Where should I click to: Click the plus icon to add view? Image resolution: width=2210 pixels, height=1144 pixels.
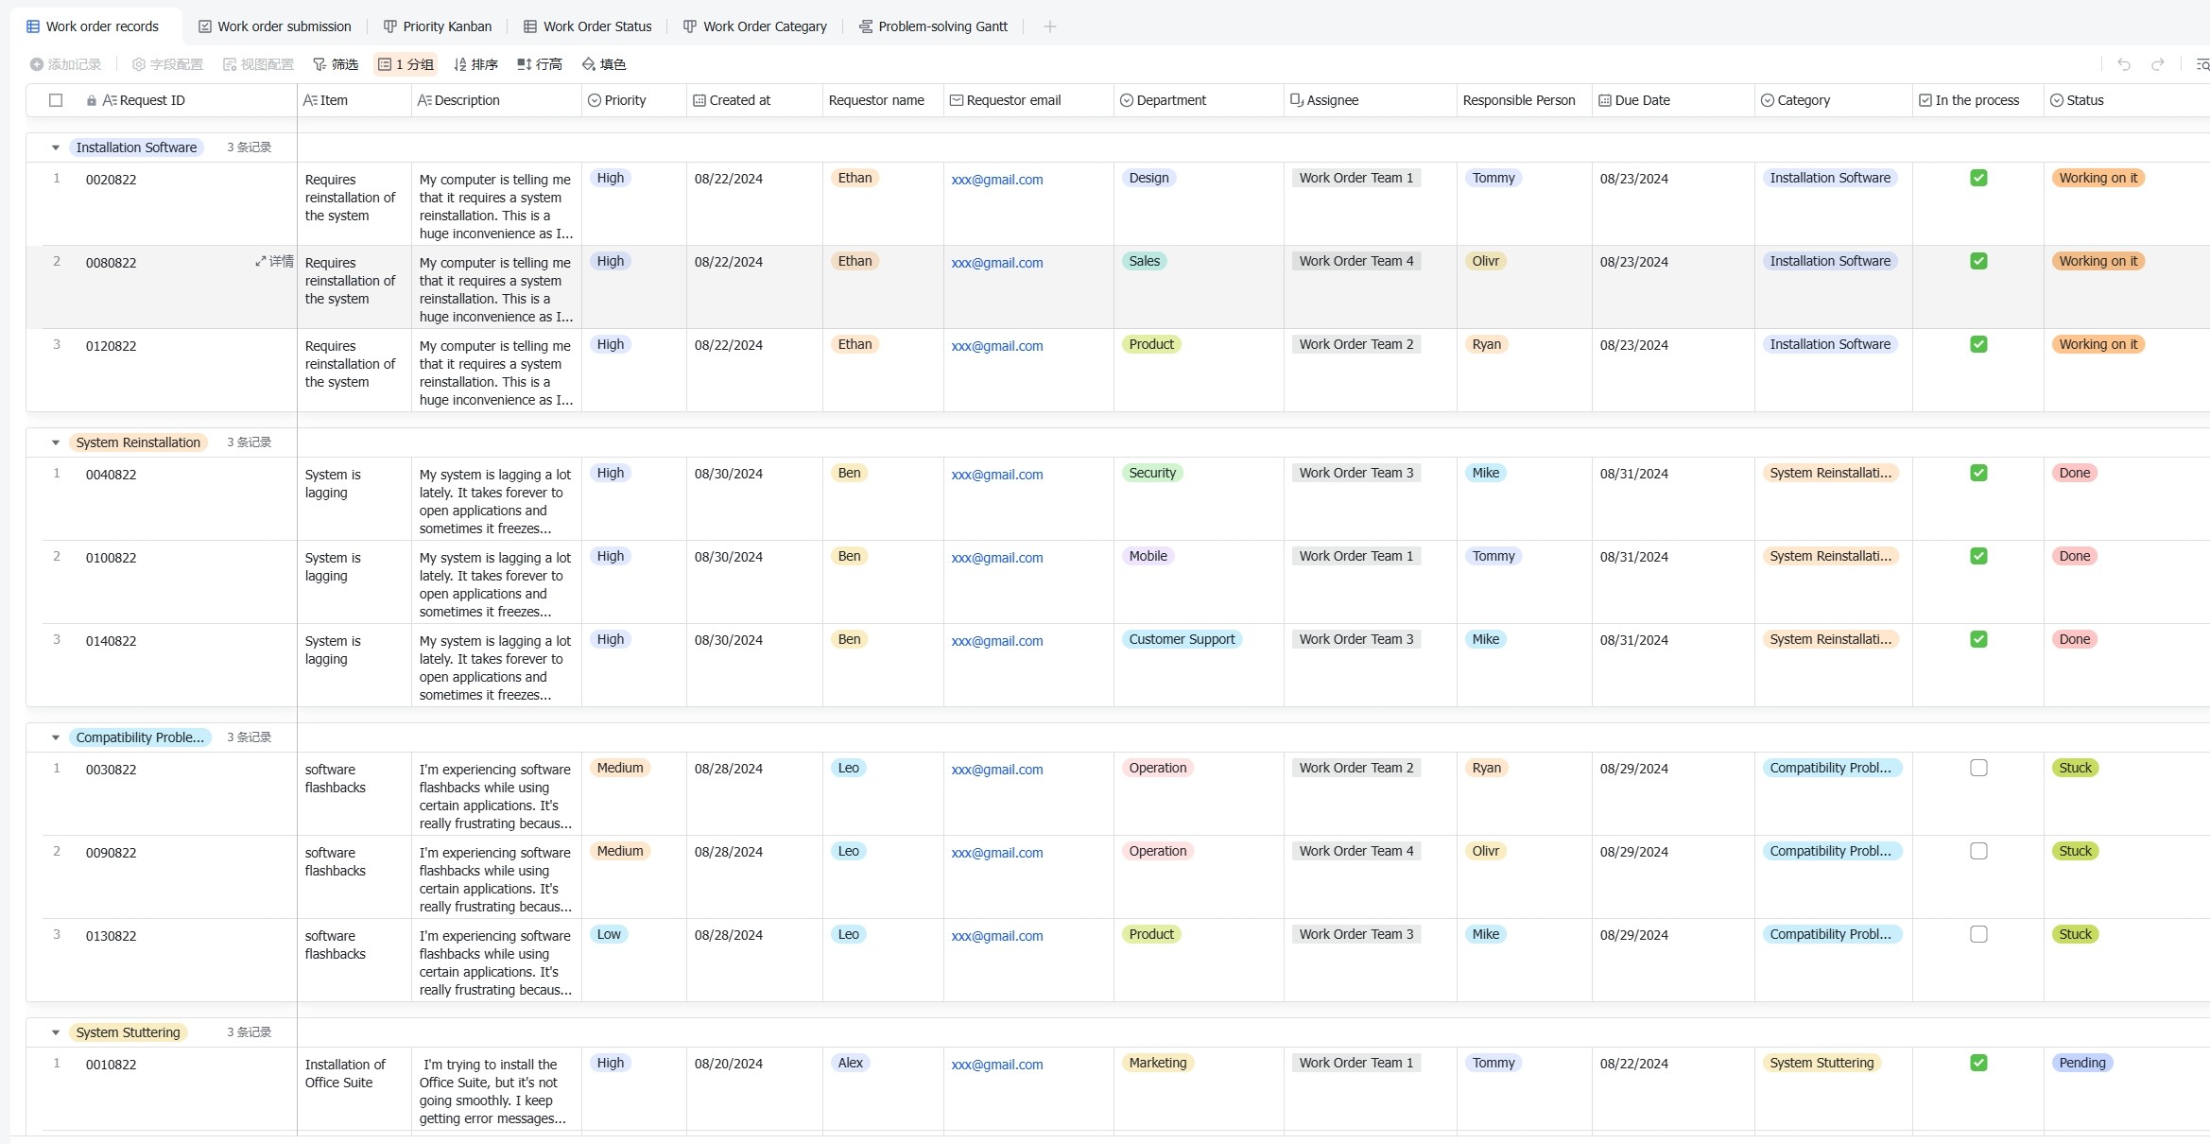point(1049,26)
